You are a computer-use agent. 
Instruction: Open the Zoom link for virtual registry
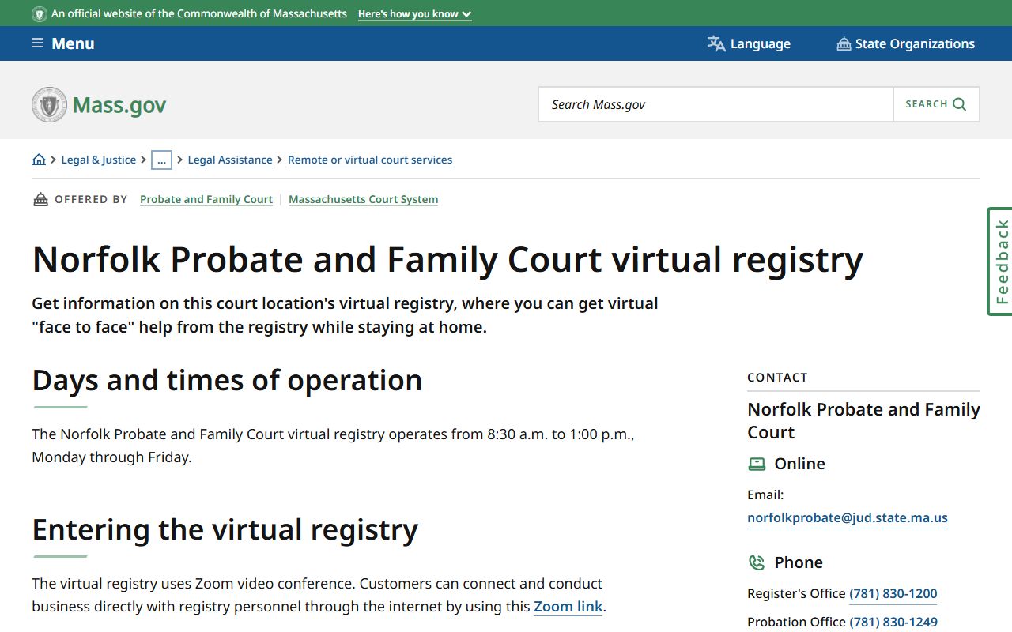pyautogui.click(x=568, y=607)
